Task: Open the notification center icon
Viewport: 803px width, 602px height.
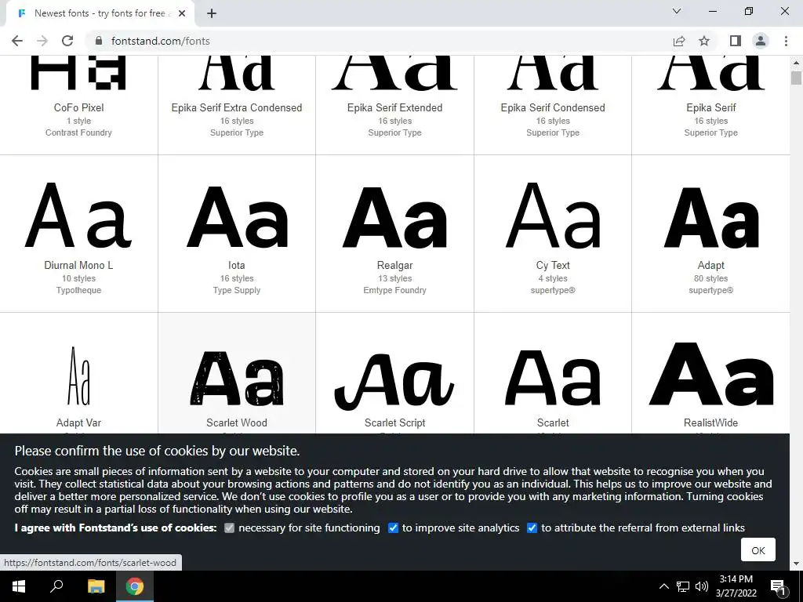Action: point(778,586)
